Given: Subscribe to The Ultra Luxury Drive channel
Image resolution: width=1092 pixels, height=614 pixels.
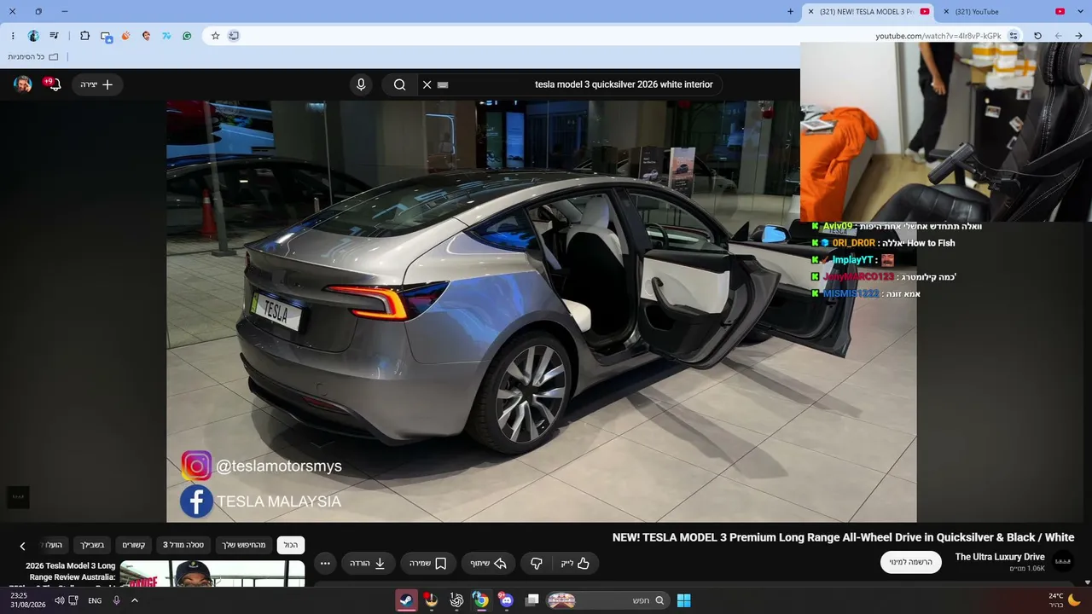Looking at the screenshot, I should tap(911, 562).
